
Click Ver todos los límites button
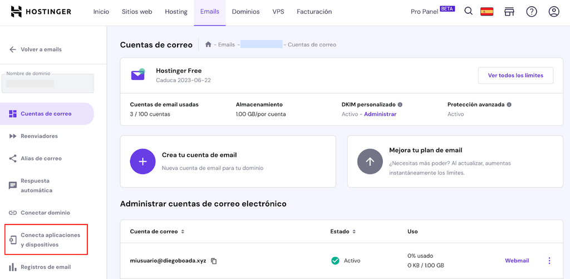coord(515,76)
